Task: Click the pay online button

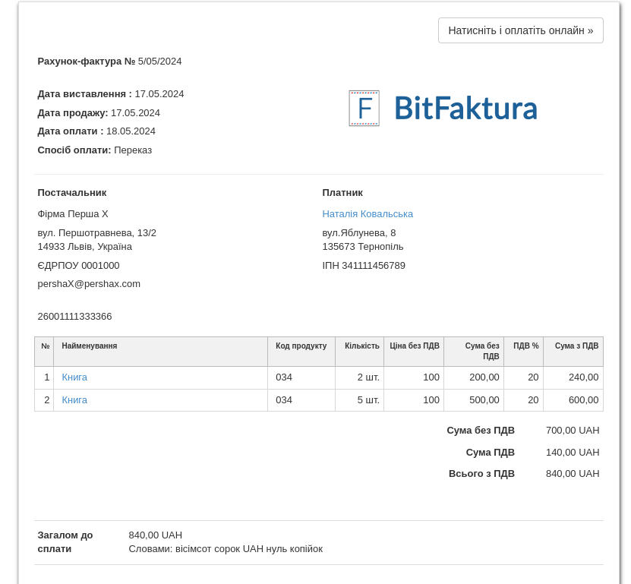Action: (520, 30)
